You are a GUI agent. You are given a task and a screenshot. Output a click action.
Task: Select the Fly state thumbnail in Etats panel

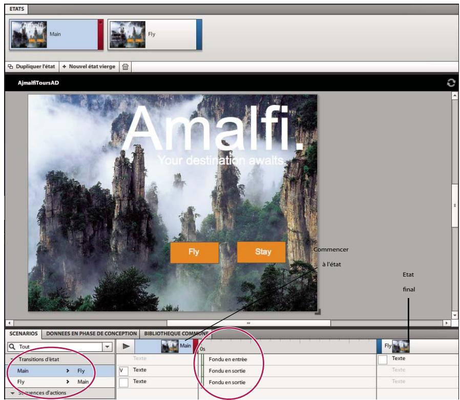click(x=127, y=34)
